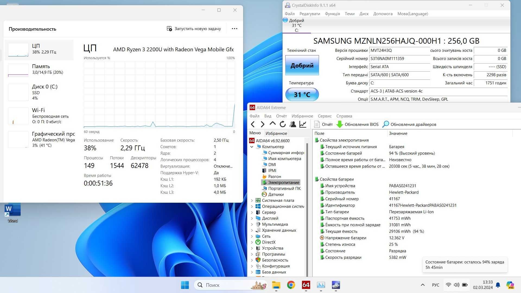The height and width of the screenshot is (293, 521).
Task: Open CrystalDiskInfo Мова(Language) menu
Action: tap(413, 14)
